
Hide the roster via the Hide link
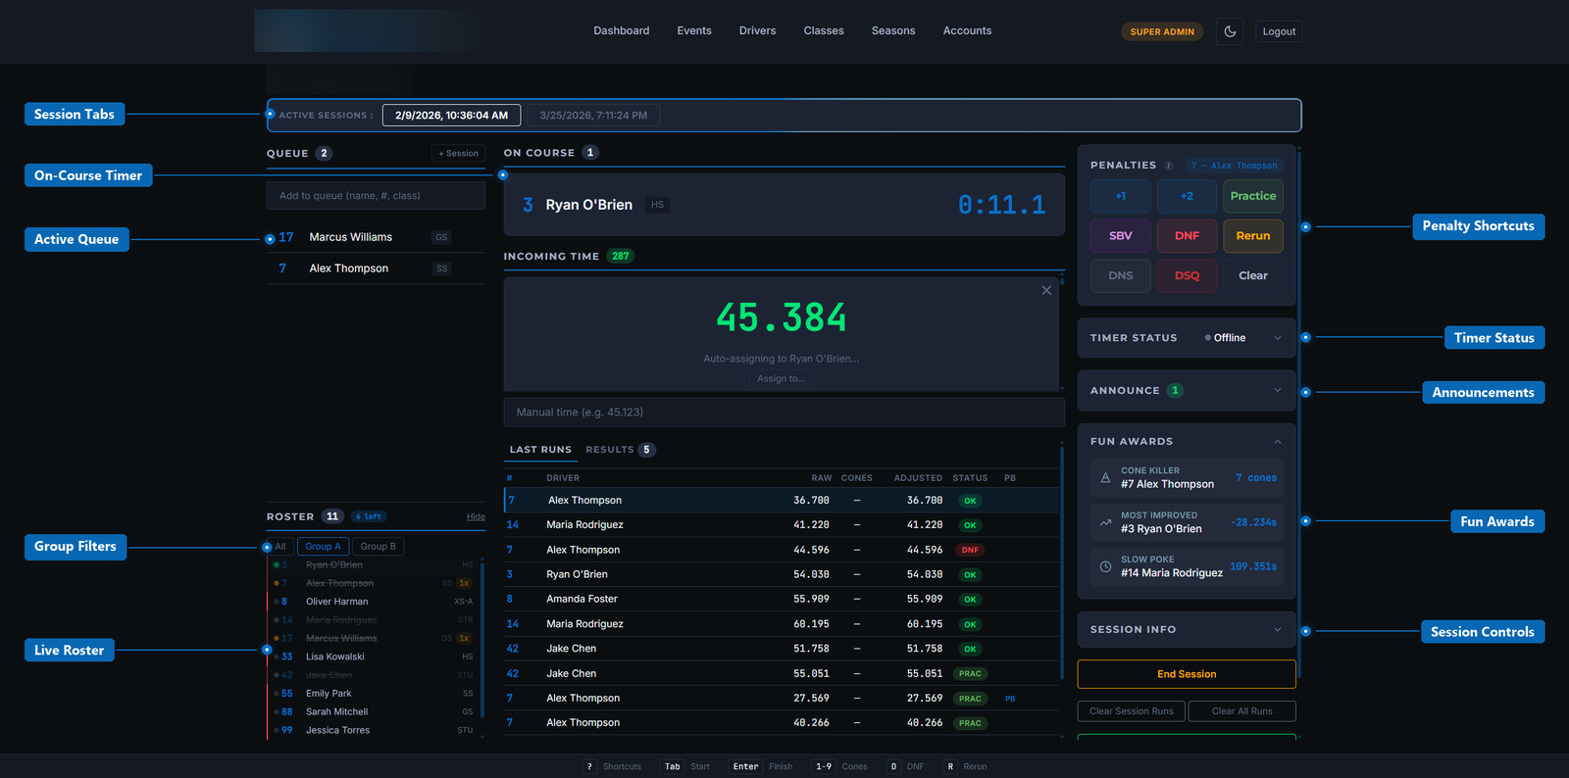coord(476,517)
